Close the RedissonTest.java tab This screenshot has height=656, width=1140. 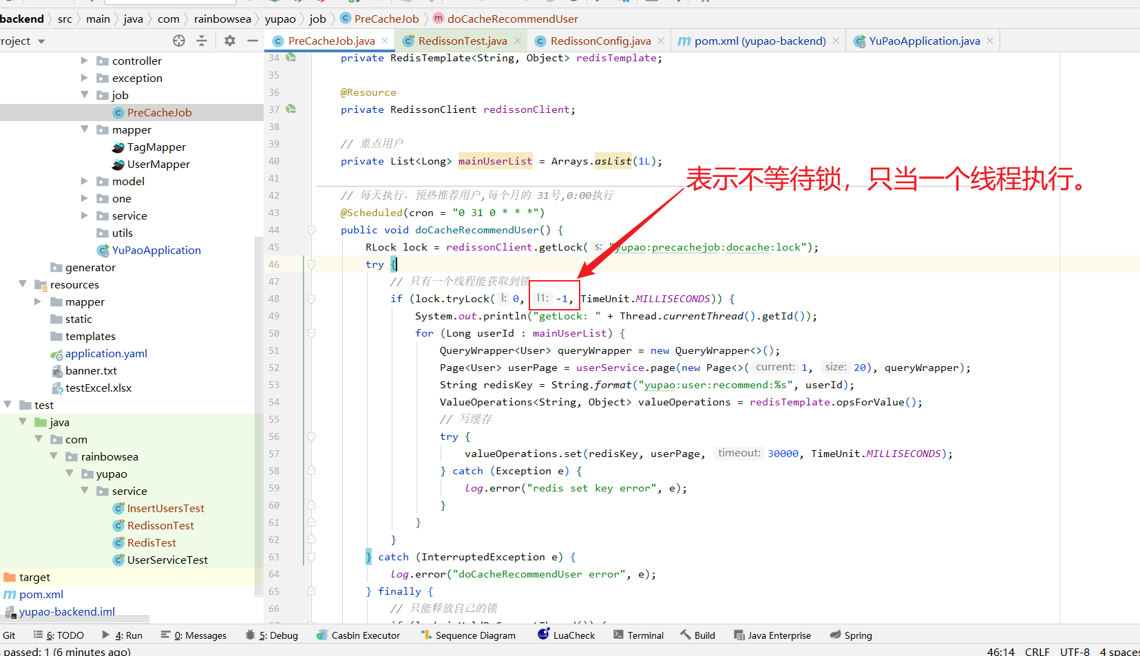(518, 41)
